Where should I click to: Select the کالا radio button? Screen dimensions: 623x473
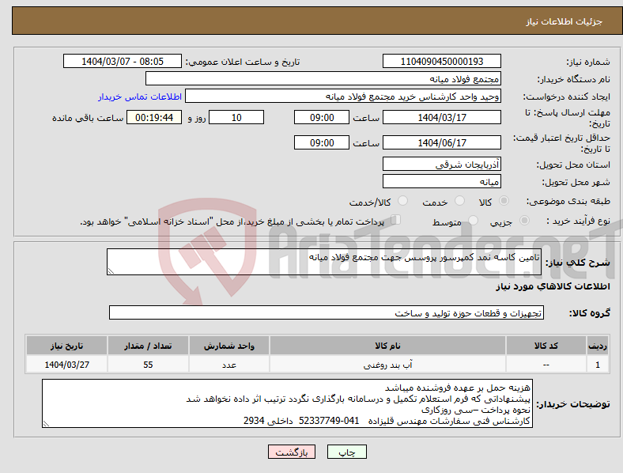[504, 201]
